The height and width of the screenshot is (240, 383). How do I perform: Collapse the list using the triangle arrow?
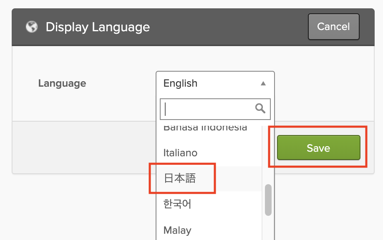coord(263,83)
